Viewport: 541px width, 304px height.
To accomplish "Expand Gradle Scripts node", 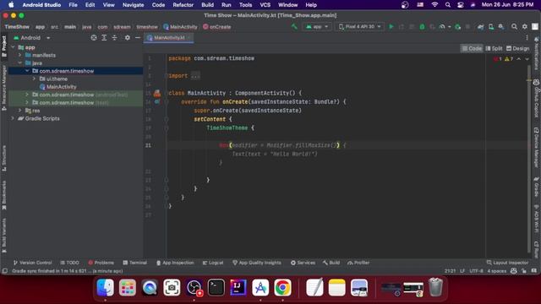I will pos(14,118).
